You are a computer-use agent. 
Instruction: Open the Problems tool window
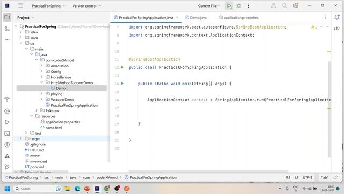tap(7, 145)
